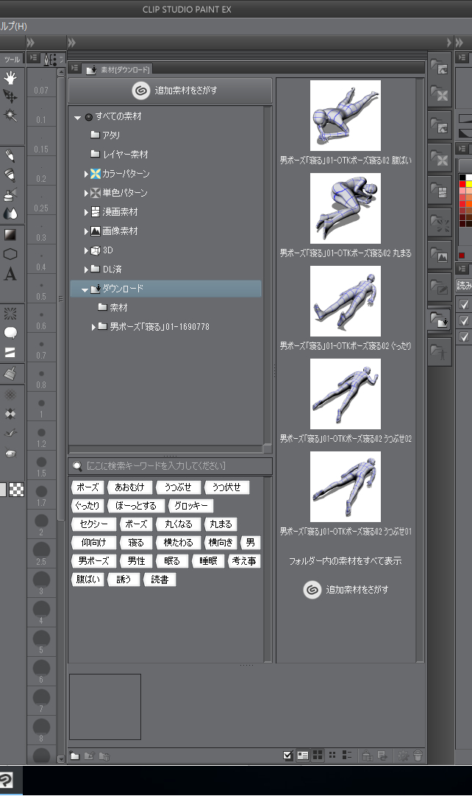472x796 pixels.
Task: Filter by the うつぶせ tag
Action: (x=178, y=487)
